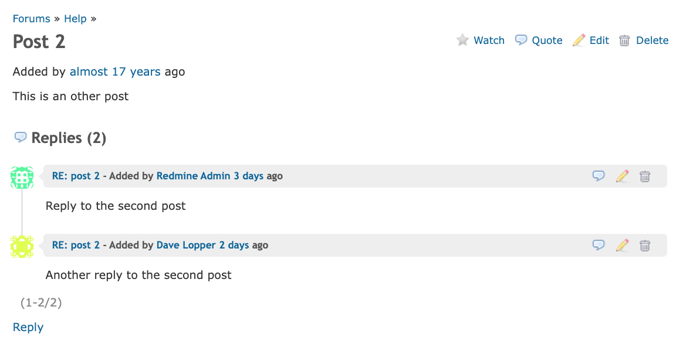Click the '3 days' timestamp link

pos(249,176)
